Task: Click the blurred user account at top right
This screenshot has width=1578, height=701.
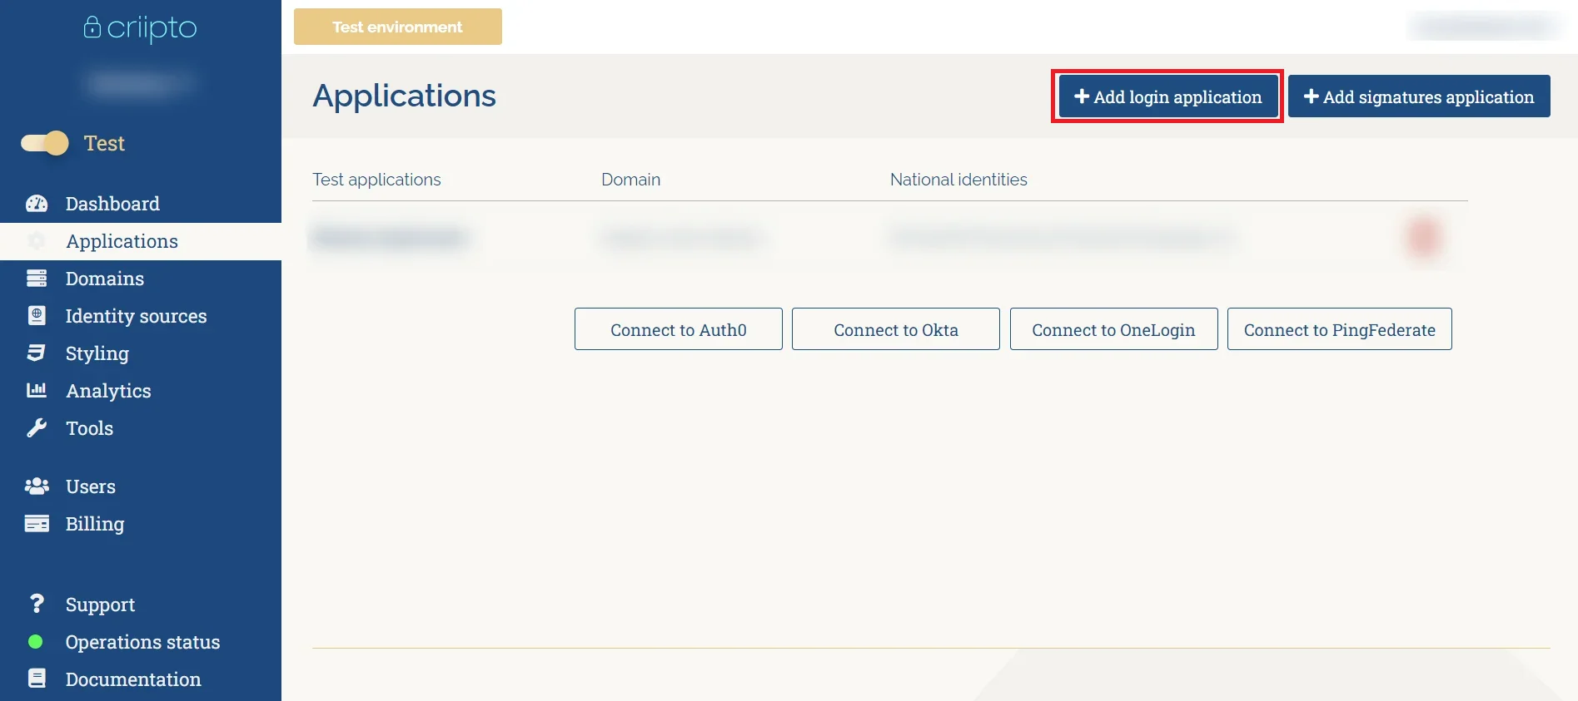Action: (x=1485, y=27)
